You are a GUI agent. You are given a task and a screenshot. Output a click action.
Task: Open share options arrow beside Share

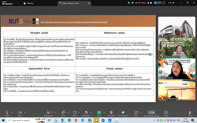click(x=104, y=113)
